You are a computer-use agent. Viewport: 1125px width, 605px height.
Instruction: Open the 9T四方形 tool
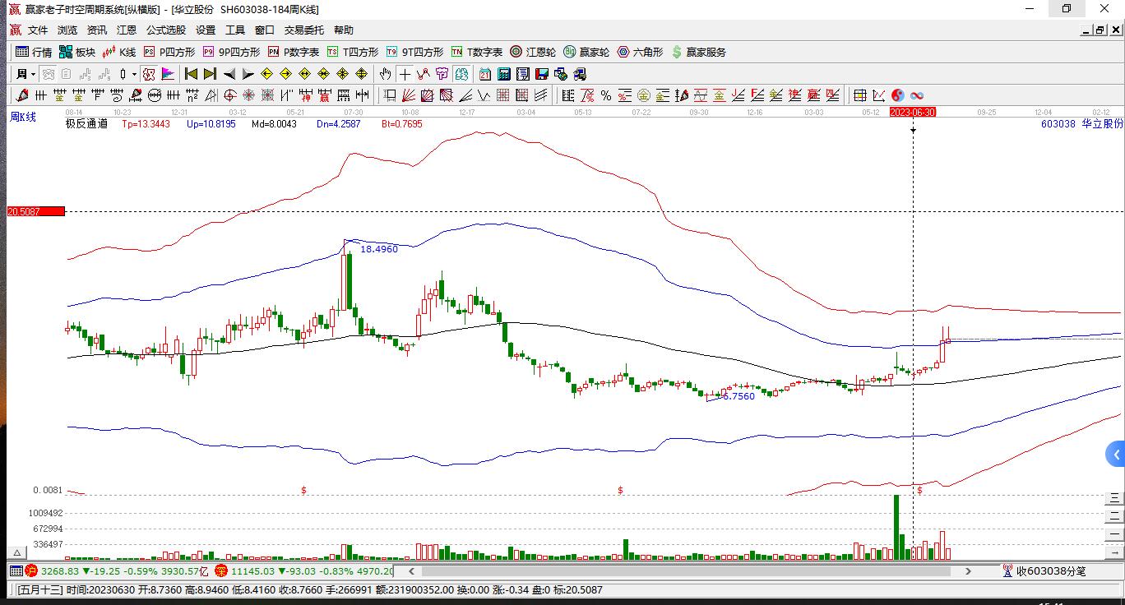tap(414, 52)
